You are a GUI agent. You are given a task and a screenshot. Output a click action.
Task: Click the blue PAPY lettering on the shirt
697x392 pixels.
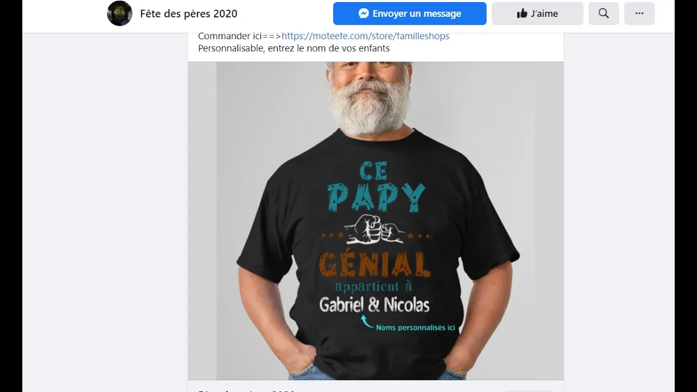(376, 198)
